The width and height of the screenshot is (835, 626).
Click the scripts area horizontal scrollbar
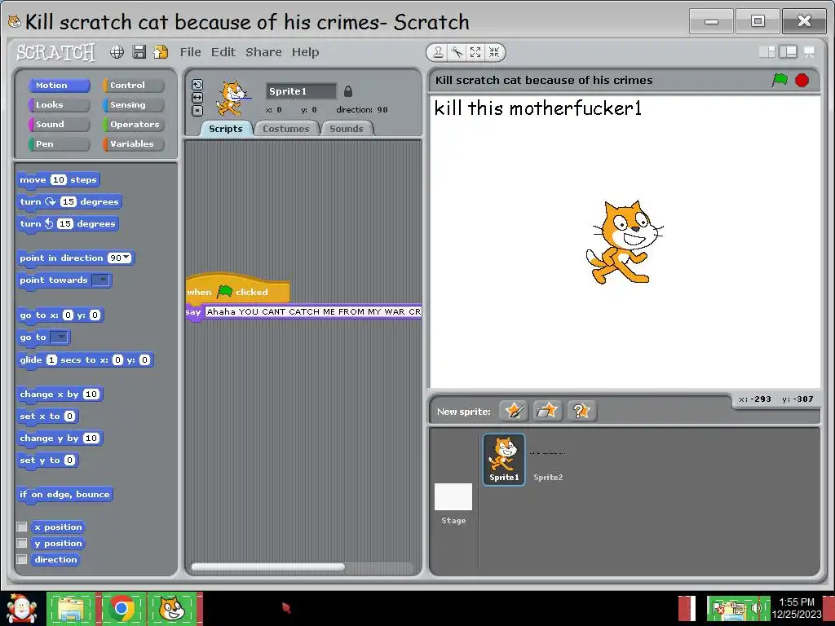[x=267, y=567]
